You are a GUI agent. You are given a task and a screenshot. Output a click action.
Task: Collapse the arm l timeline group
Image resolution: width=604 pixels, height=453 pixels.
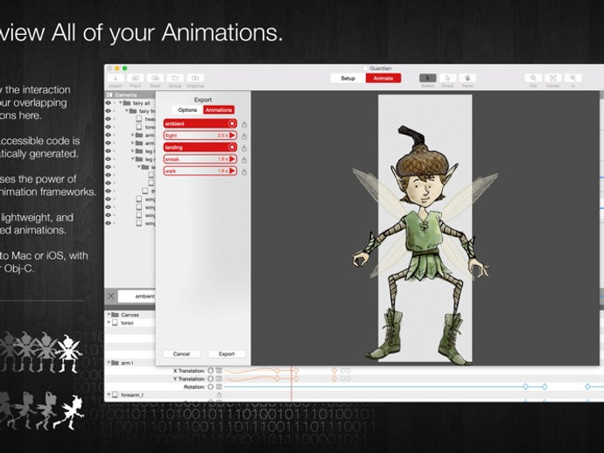(109, 363)
